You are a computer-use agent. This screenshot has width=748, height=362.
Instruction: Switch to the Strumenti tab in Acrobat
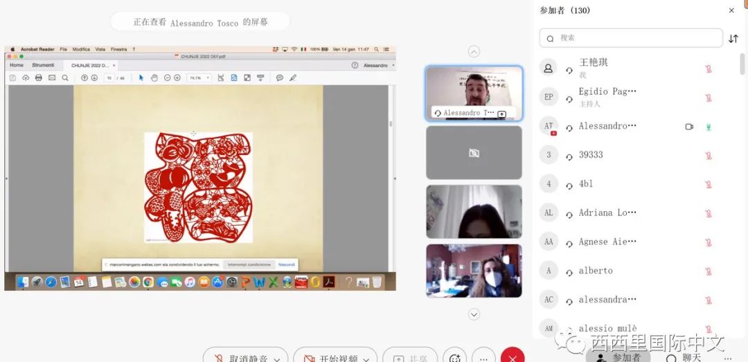click(x=44, y=65)
